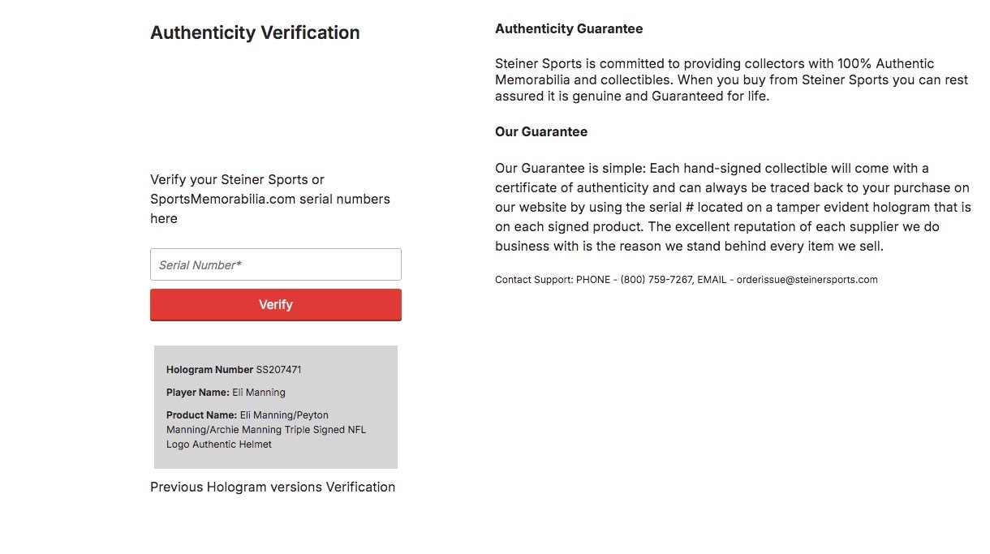Click the Authenticity Verification heading
The width and height of the screenshot is (990, 554).
tap(255, 33)
